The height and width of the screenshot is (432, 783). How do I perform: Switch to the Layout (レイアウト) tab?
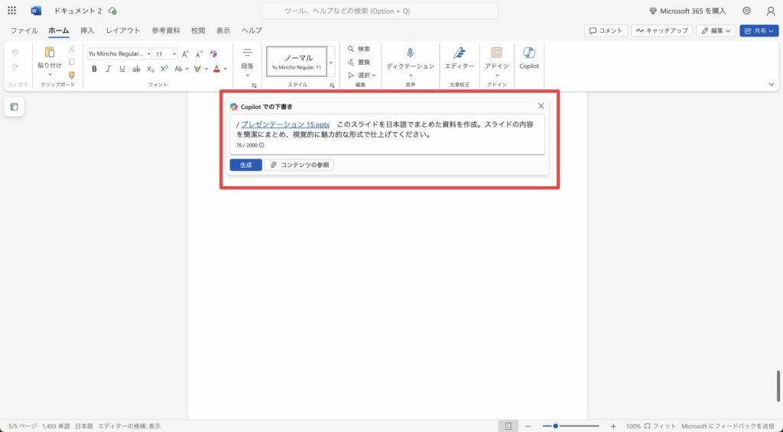[123, 31]
